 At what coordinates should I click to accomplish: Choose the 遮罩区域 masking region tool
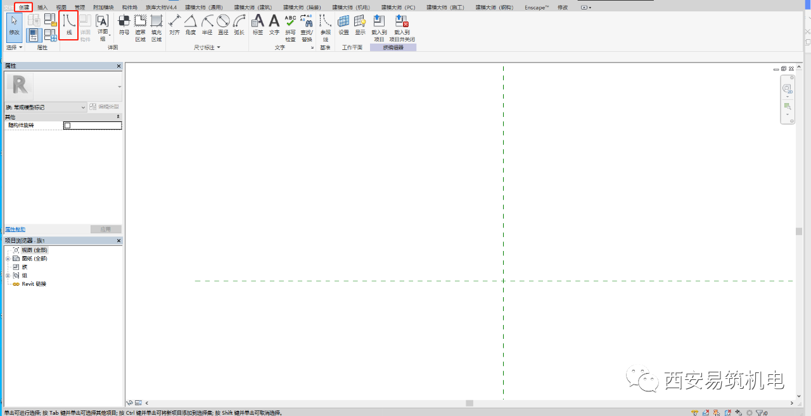(141, 28)
